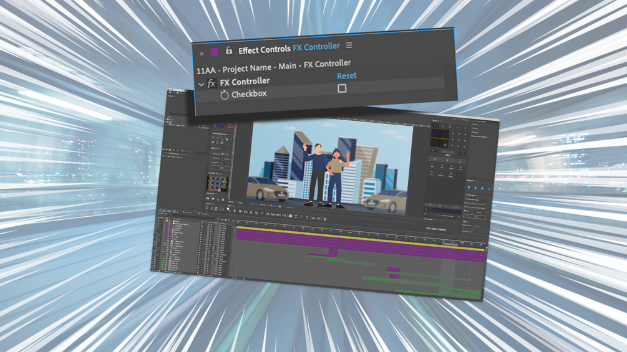
Task: Click the 3D toolbar button
Action: pyautogui.click(x=313, y=218)
